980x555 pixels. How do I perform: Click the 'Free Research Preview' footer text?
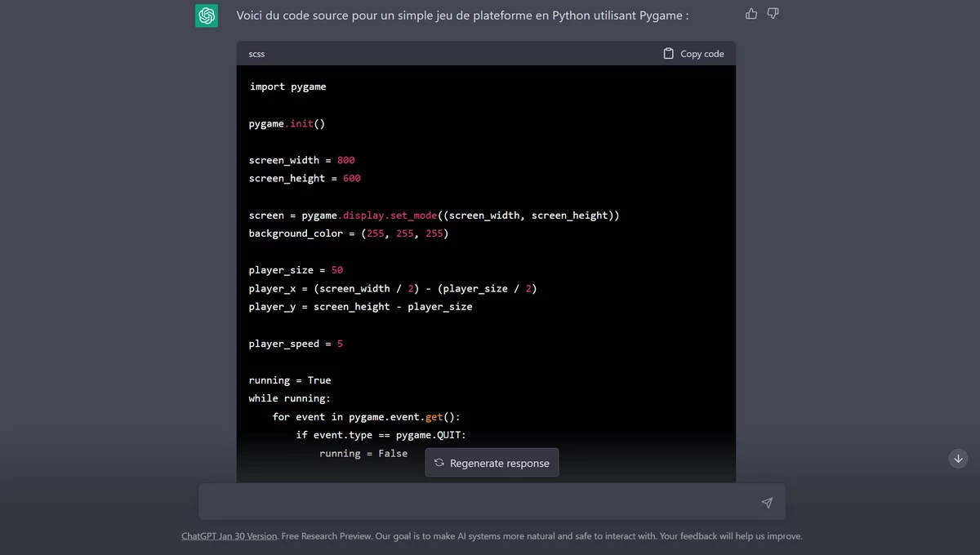point(327,536)
